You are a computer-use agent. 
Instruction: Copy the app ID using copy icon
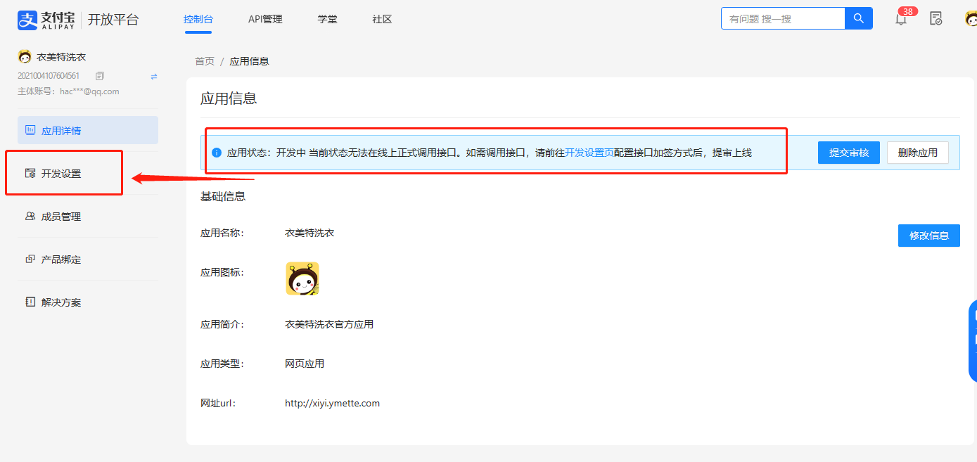[100, 76]
